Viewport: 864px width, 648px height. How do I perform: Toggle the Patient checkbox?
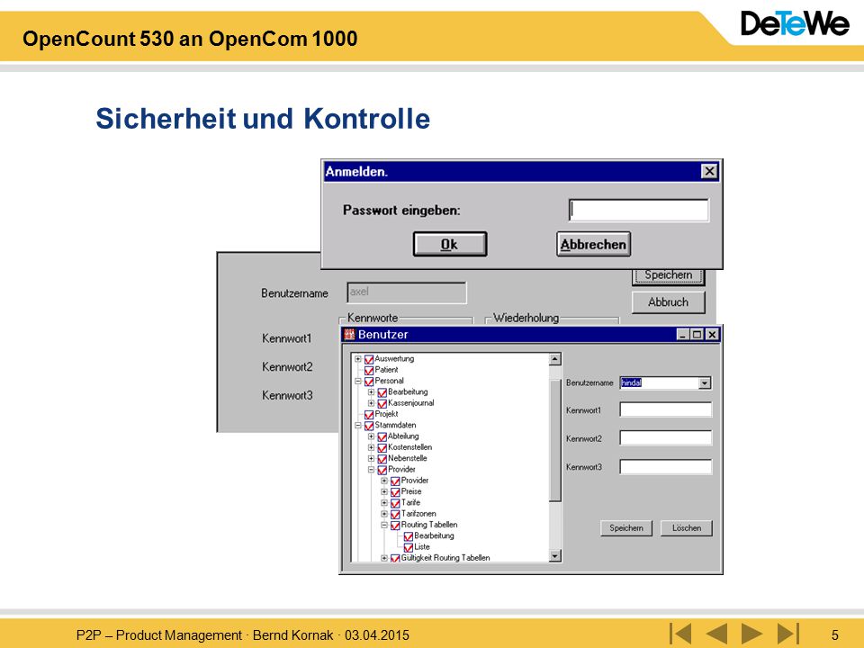tap(369, 370)
